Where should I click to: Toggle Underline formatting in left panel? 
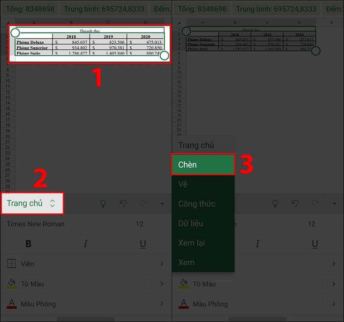143,244
